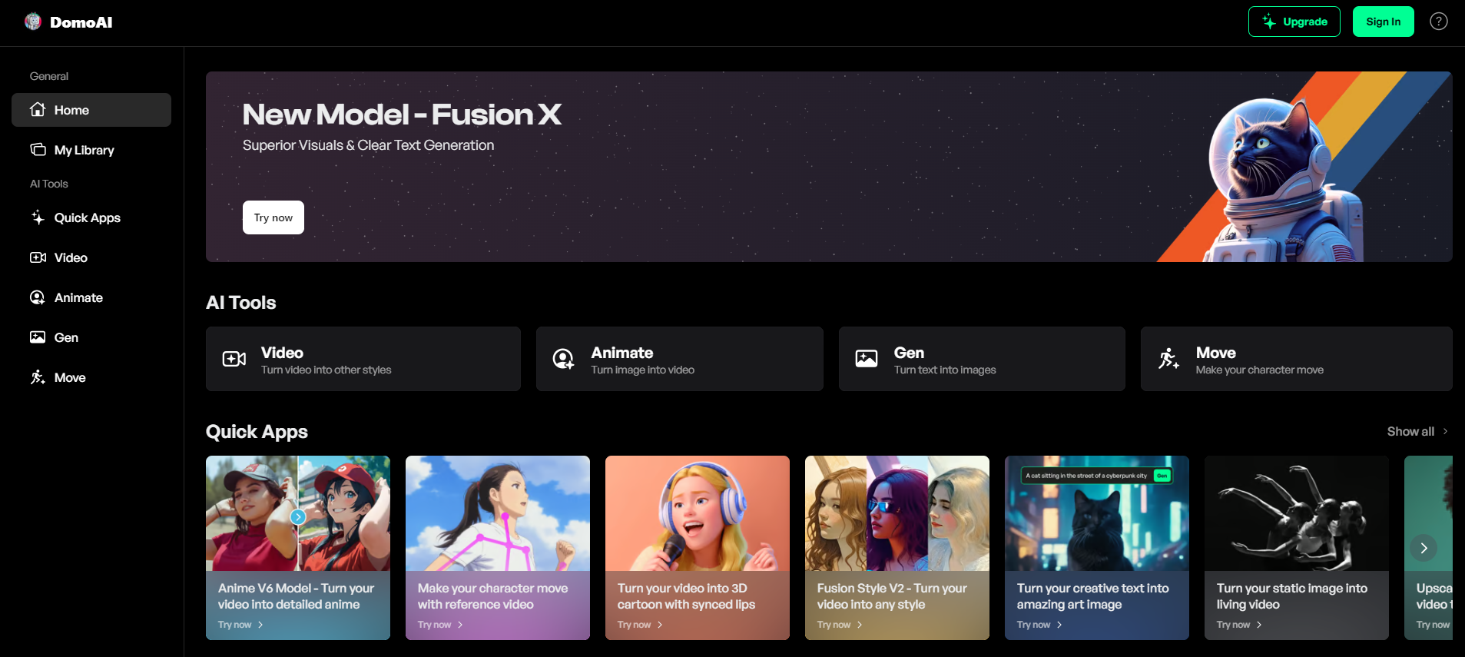Click the Quick Apps sparkle icon
This screenshot has height=657, width=1465.
coord(38,217)
